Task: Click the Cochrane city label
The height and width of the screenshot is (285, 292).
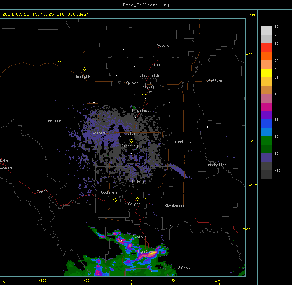Action: click(x=109, y=192)
